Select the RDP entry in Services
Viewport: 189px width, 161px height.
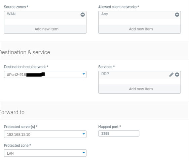(x=105, y=74)
